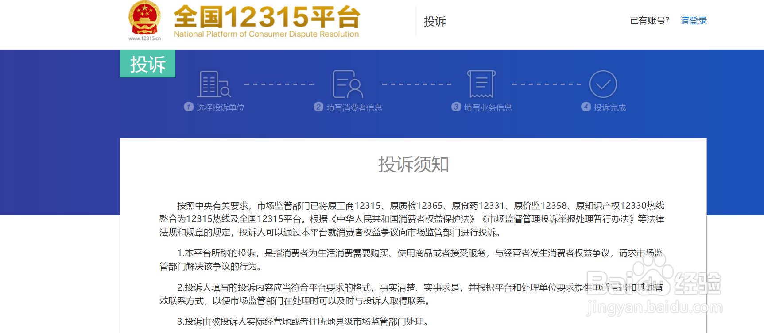
Task: Click paragraph beginning 2.投诉人填写的投诉内容
Action: tap(412, 294)
